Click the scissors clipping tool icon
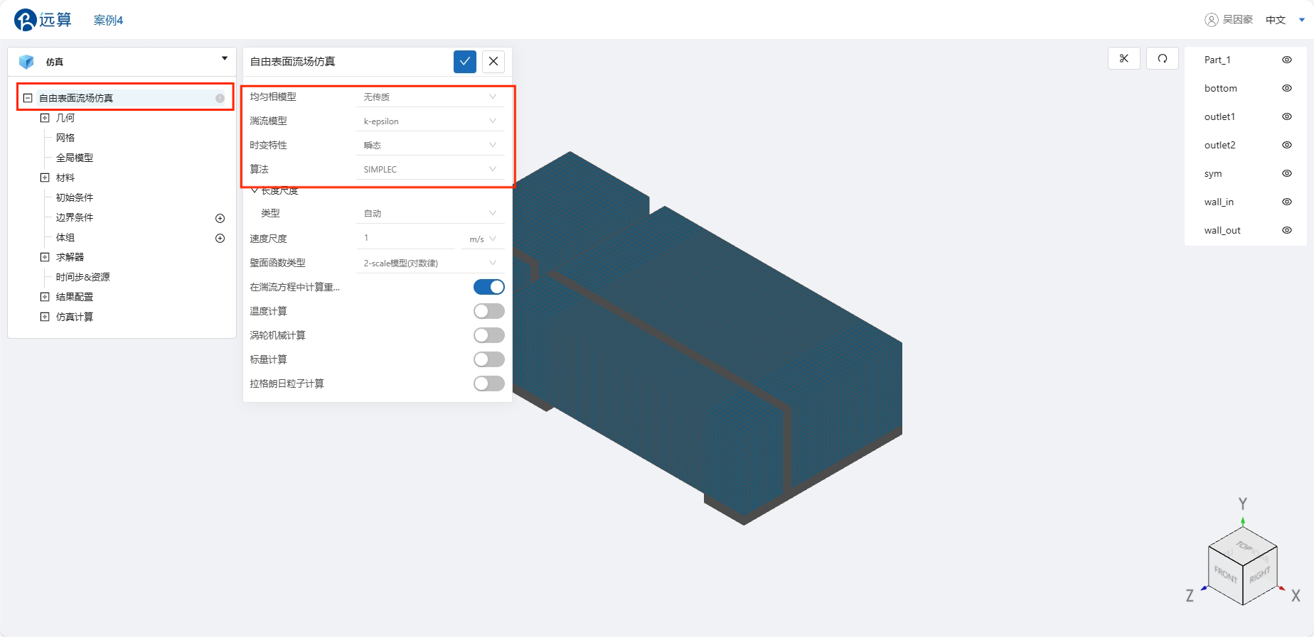Image resolution: width=1314 pixels, height=637 pixels. [x=1124, y=58]
